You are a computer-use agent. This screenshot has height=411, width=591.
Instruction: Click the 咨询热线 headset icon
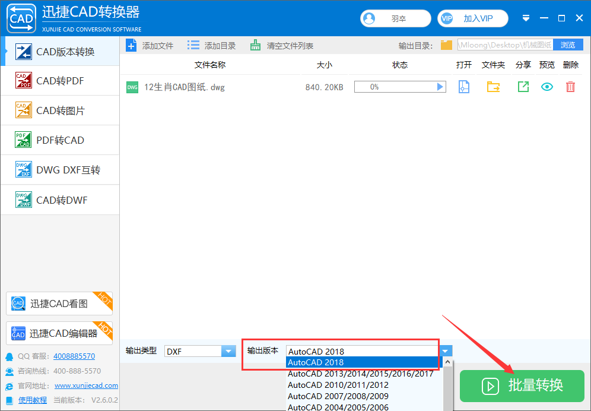click(x=9, y=371)
